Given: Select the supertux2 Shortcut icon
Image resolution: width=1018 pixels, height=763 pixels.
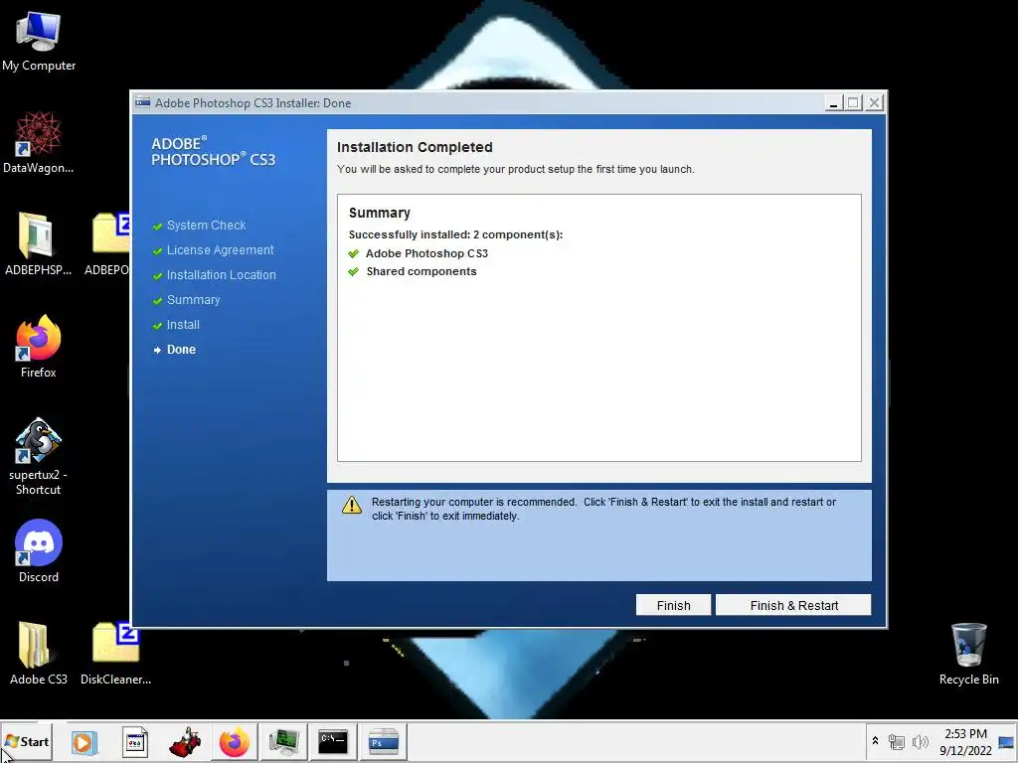Looking at the screenshot, I should (x=39, y=456).
